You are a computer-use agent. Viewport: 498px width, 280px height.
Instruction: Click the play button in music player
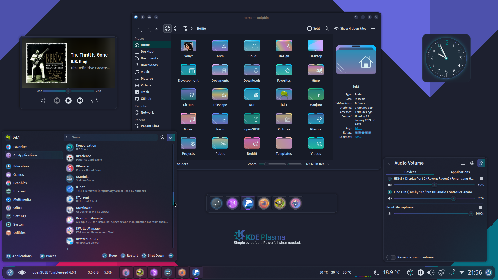pyautogui.click(x=68, y=101)
